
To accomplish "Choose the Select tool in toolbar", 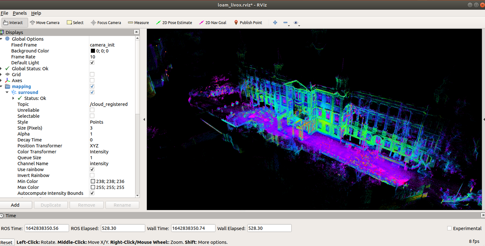I will coord(75,23).
